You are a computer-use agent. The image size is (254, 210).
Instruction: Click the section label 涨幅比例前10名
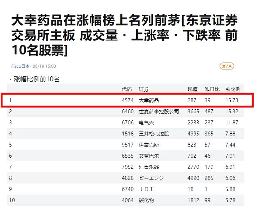36,79
